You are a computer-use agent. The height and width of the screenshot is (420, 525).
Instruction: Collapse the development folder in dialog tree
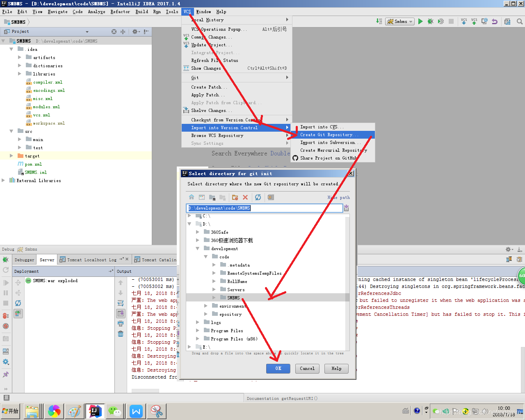tap(198, 249)
